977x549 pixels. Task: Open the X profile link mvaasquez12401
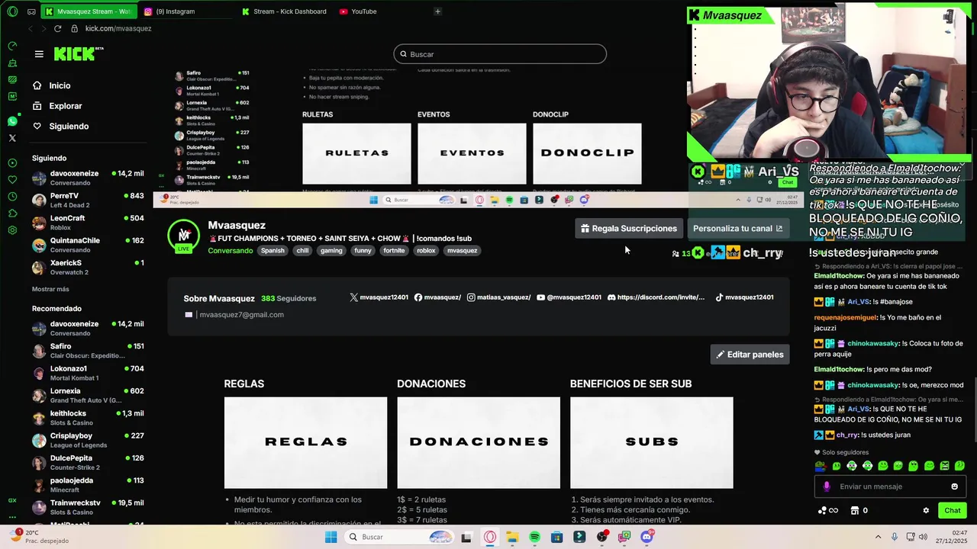pyautogui.click(x=379, y=297)
